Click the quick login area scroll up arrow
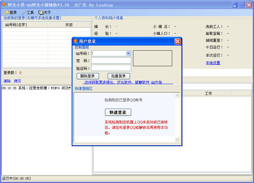Screen dimensions: 254x183 coord(177,95)
